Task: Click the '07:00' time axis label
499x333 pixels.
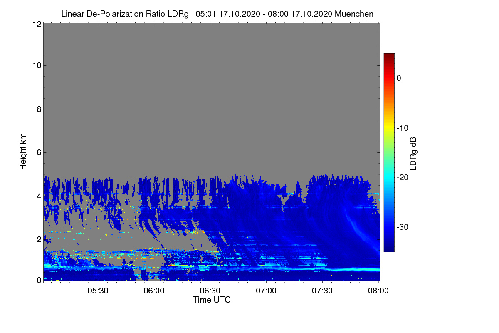Action: 266,291
